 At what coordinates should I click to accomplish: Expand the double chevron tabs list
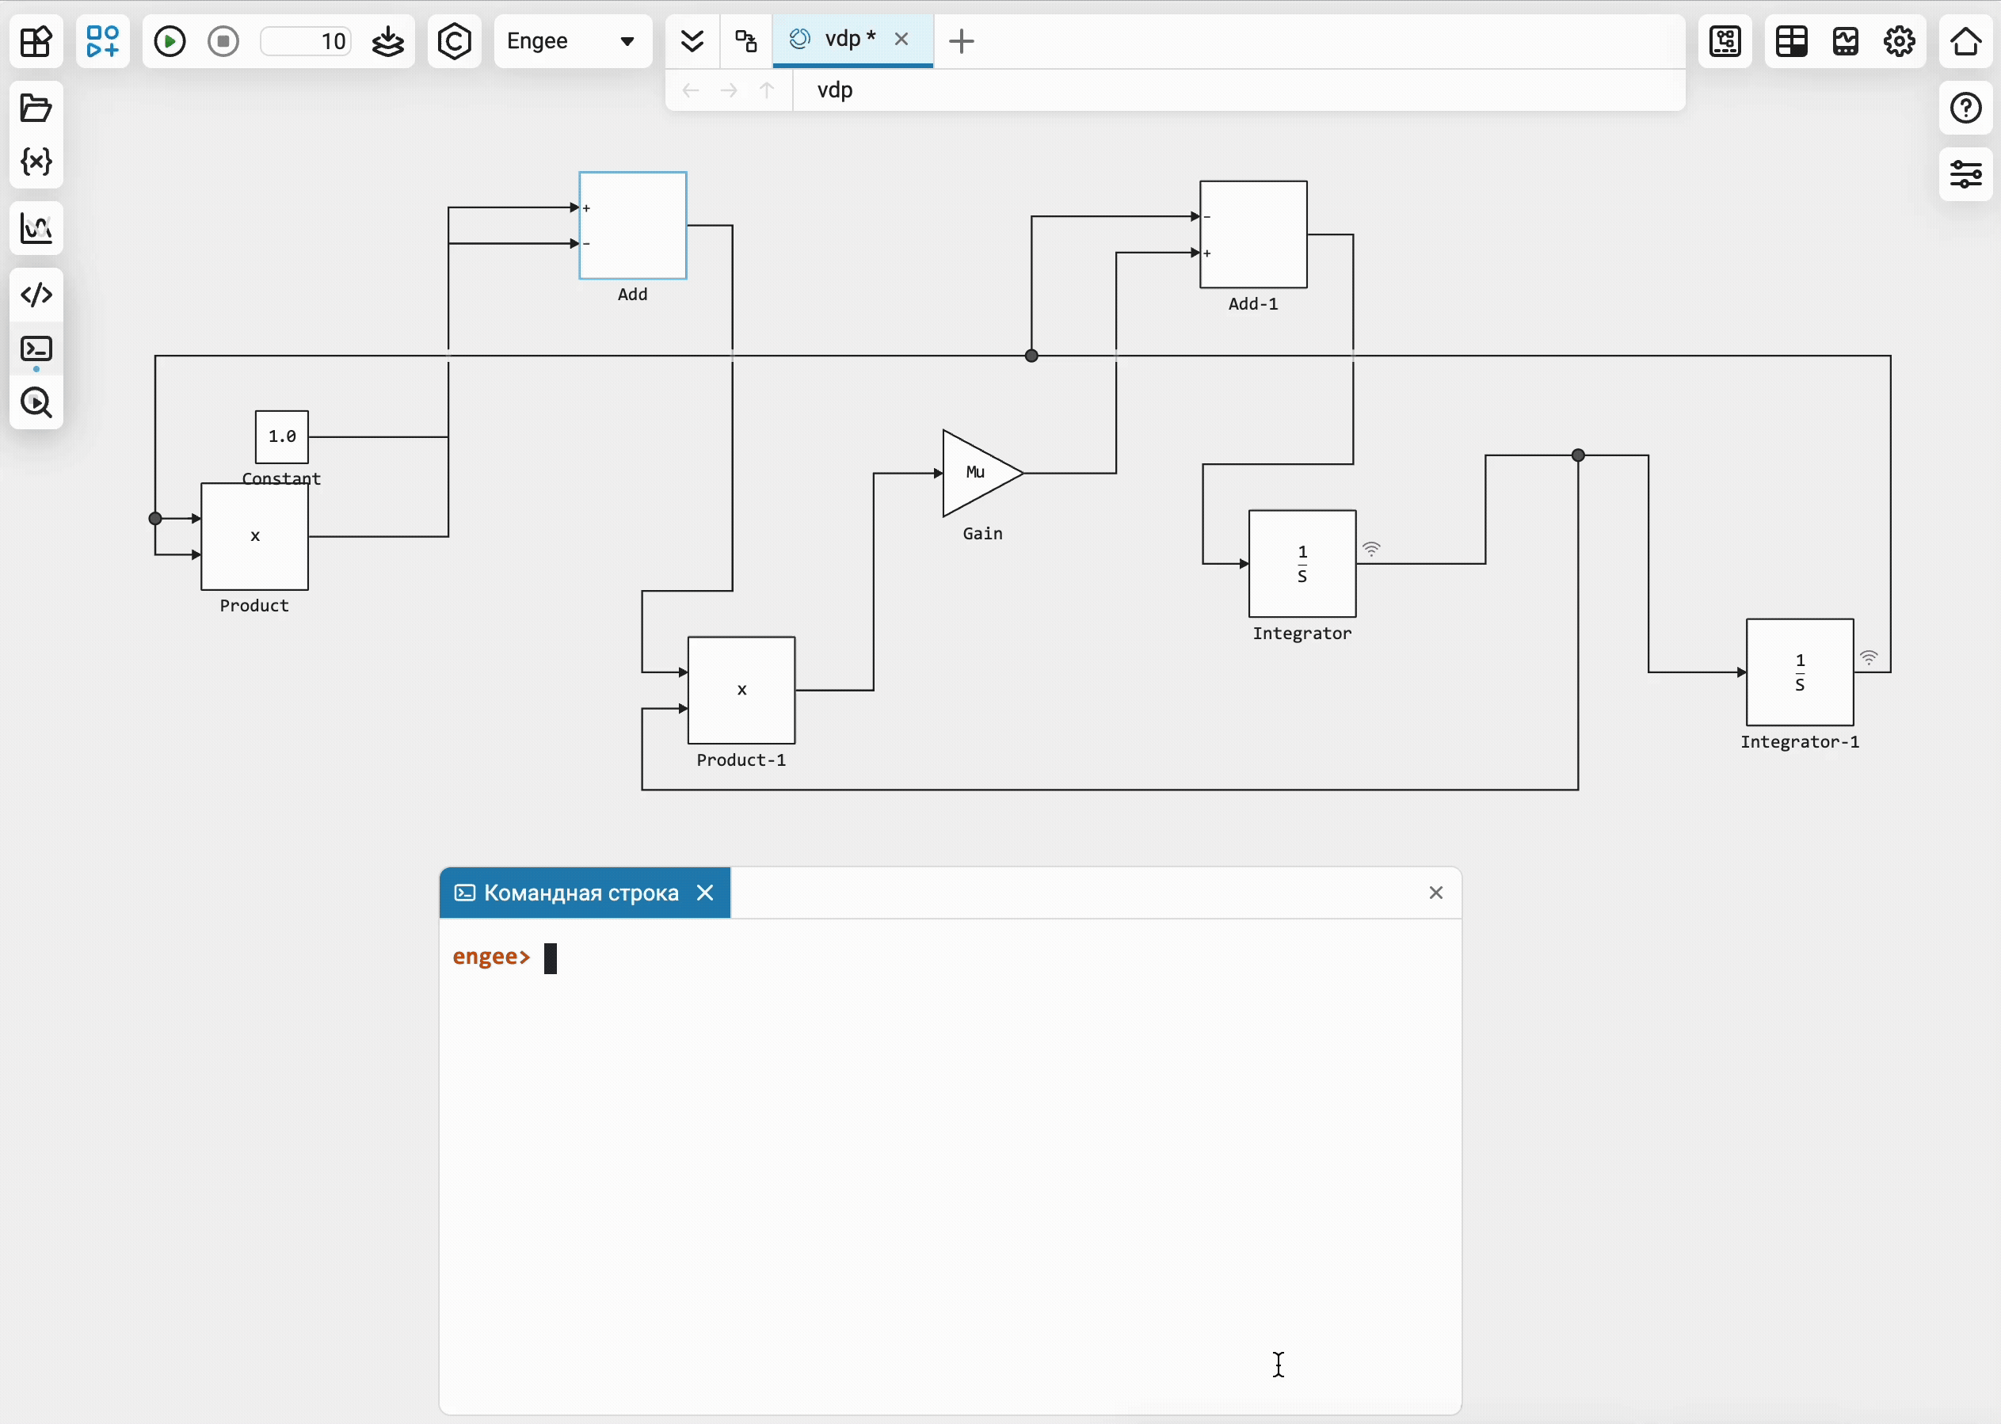point(692,41)
